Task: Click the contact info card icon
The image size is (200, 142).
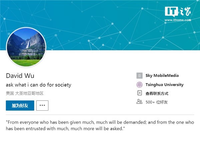Action: tap(139, 93)
